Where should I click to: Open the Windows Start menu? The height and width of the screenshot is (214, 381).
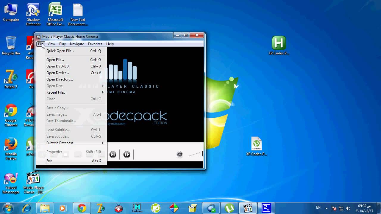click(8, 208)
